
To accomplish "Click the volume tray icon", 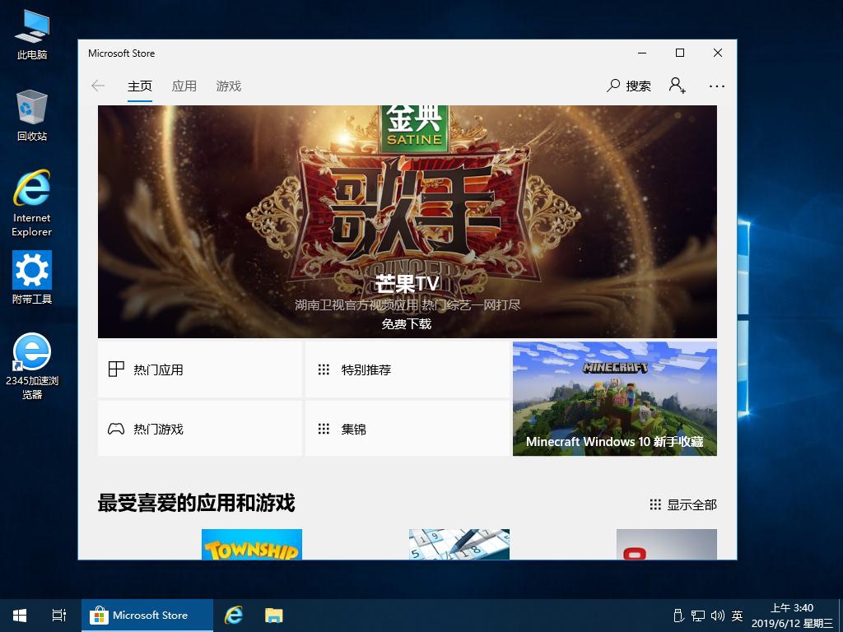I will pyautogui.click(x=717, y=616).
